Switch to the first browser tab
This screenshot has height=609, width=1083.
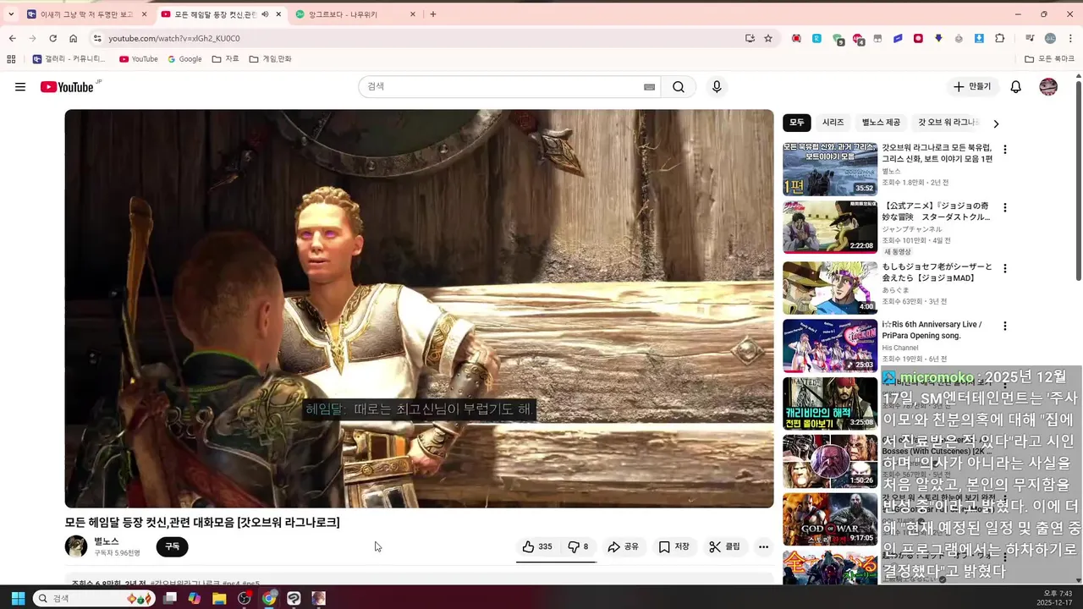click(x=87, y=14)
